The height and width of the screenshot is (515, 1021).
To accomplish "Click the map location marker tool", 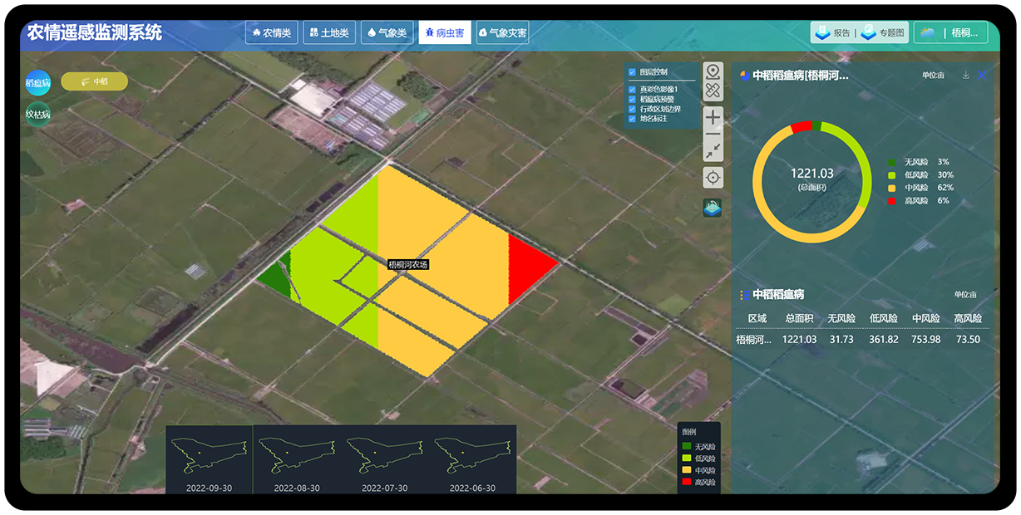I will coord(713,72).
